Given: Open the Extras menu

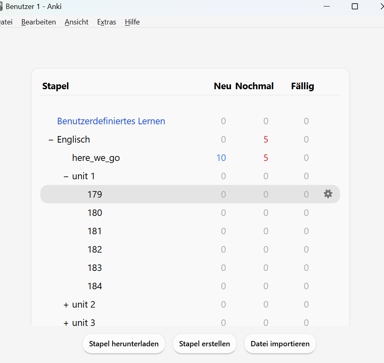Looking at the screenshot, I should 107,22.
